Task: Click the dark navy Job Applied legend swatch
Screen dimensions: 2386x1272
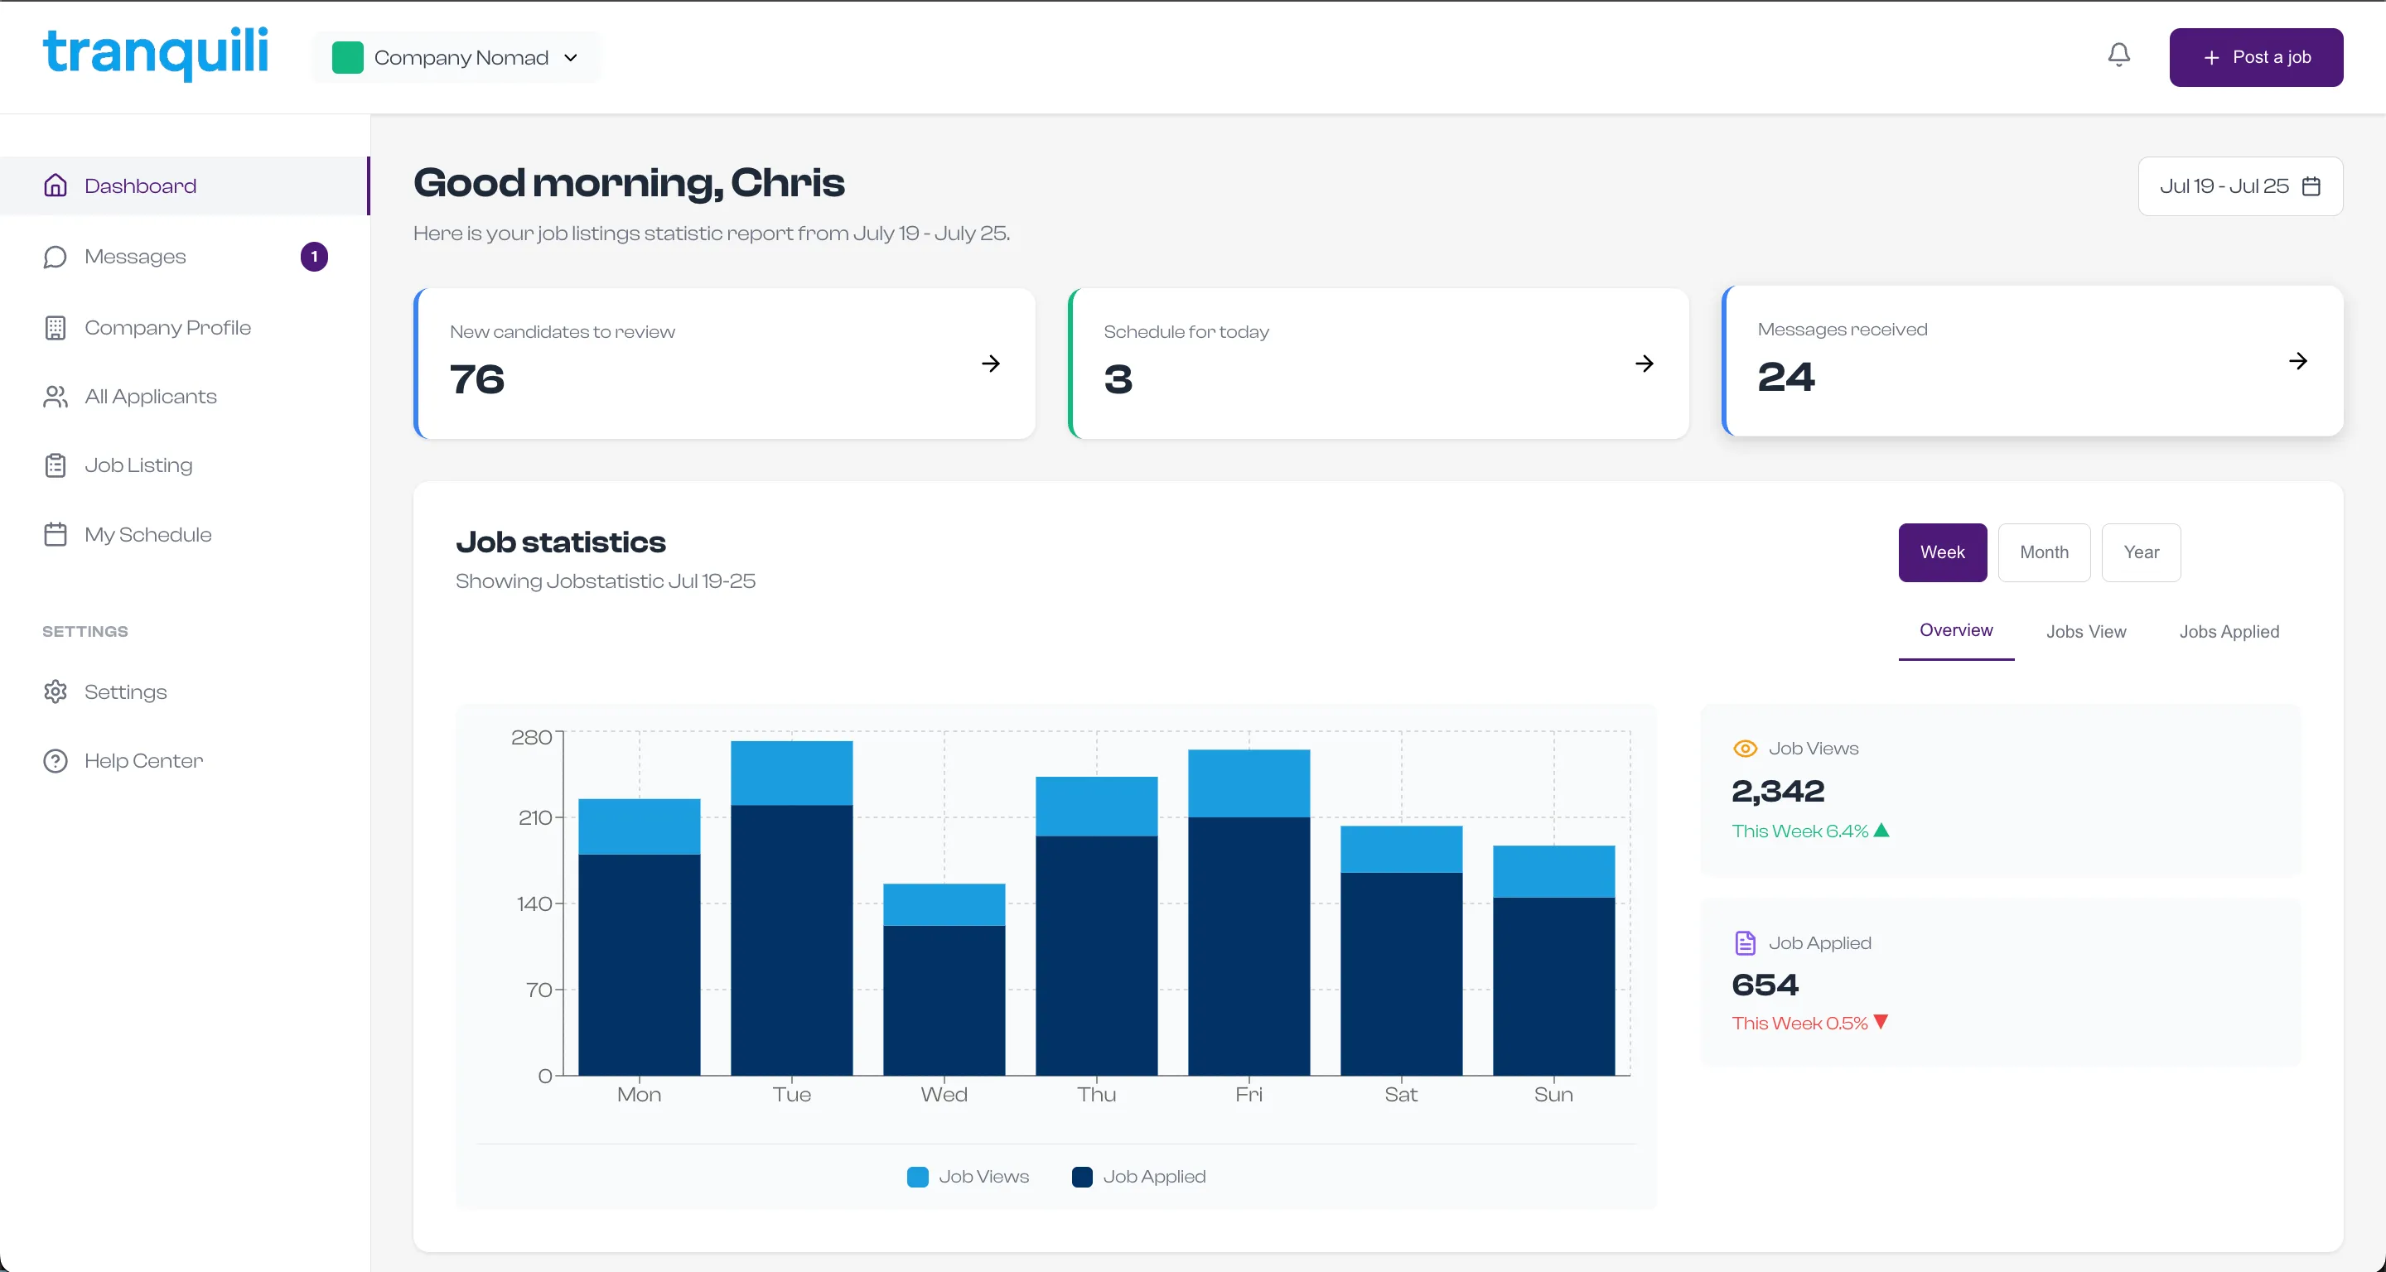Action: [x=1082, y=1177]
